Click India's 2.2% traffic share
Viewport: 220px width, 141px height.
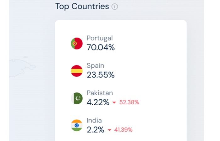(x=96, y=129)
